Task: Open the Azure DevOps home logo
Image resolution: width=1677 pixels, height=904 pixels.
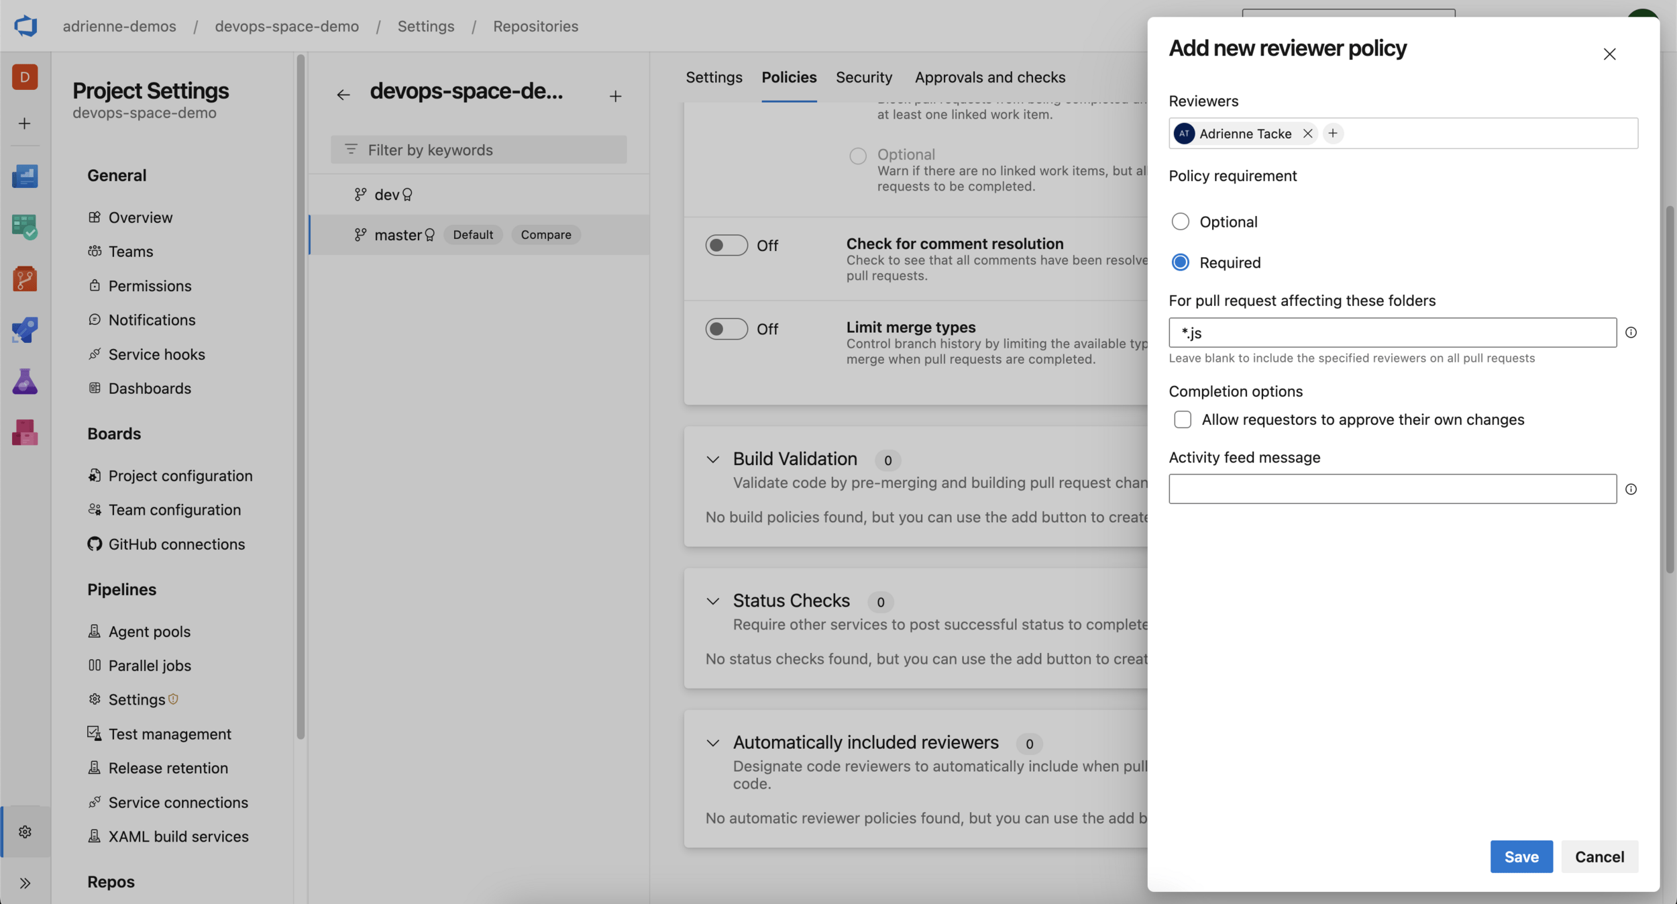Action: click(x=25, y=26)
